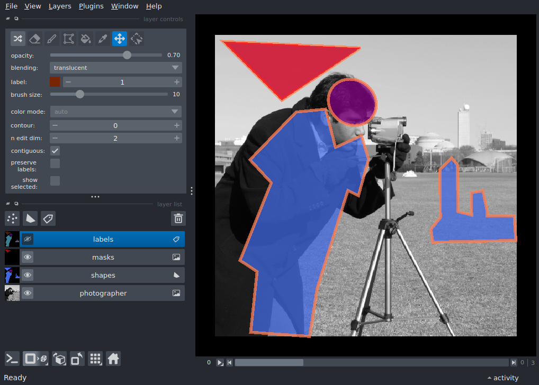Open the napari console
This screenshot has width=539, height=385.
[12, 359]
